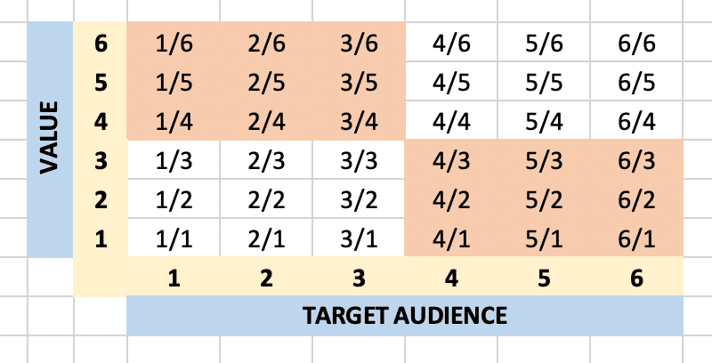Select the target audience axis header 6
This screenshot has width=712, height=363.
point(636,277)
